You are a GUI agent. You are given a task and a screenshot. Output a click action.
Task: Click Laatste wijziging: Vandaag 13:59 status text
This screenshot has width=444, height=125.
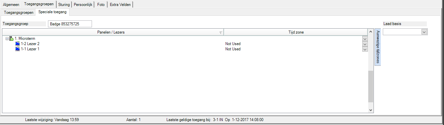[52, 120]
